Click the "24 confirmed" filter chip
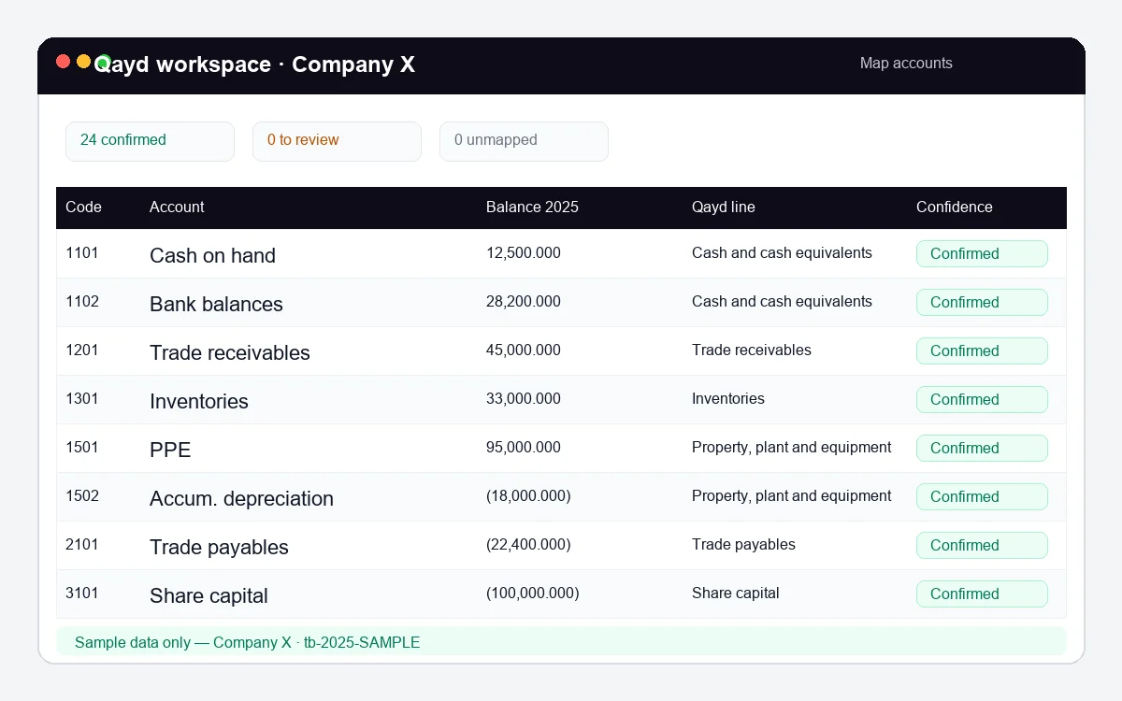This screenshot has height=701, width=1122. point(150,141)
